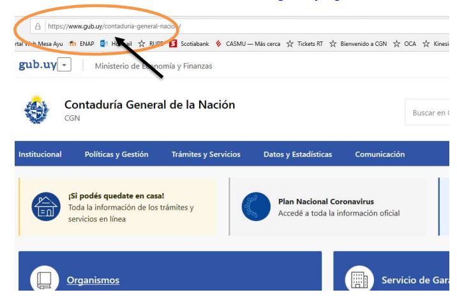Click Ministerio de Economía y Finanzas text

click(154, 66)
